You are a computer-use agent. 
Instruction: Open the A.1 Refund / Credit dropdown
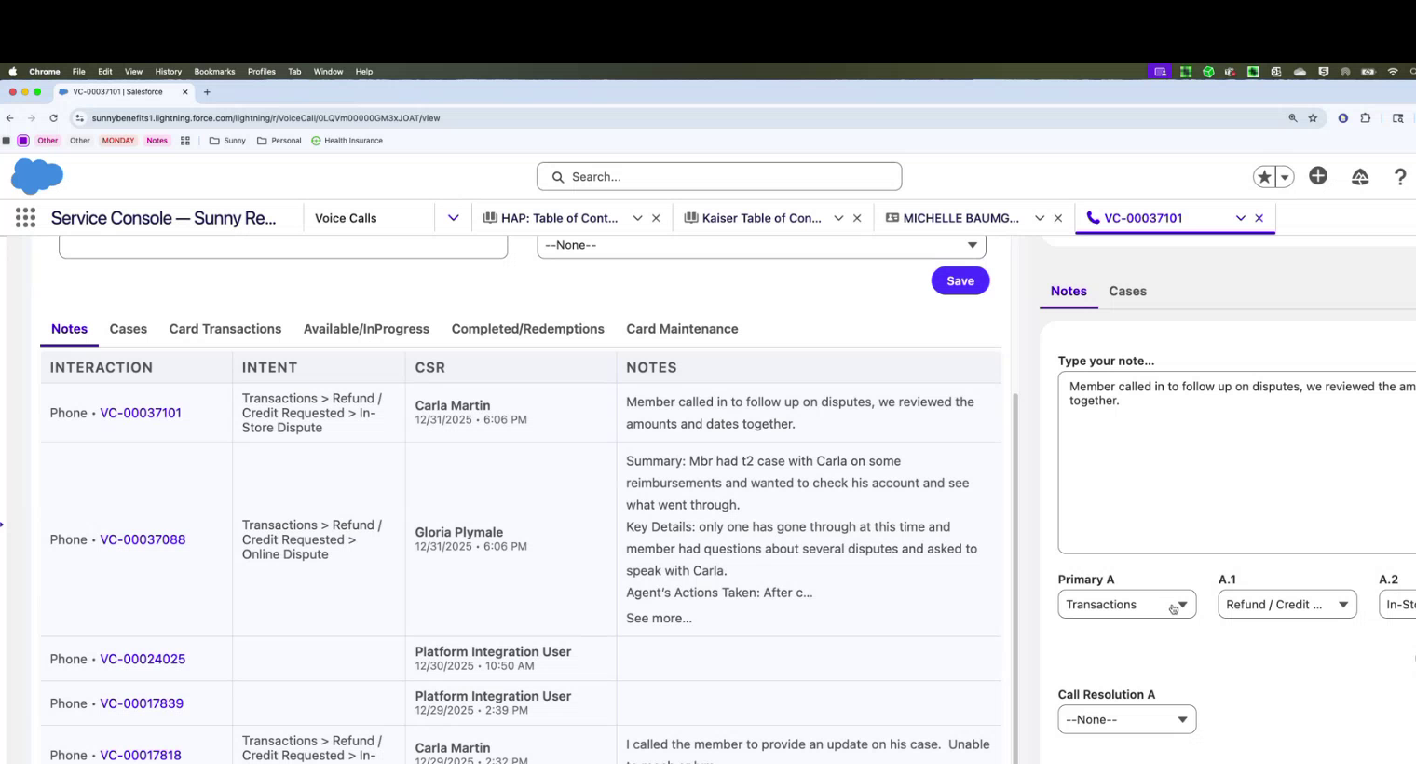pos(1287,605)
